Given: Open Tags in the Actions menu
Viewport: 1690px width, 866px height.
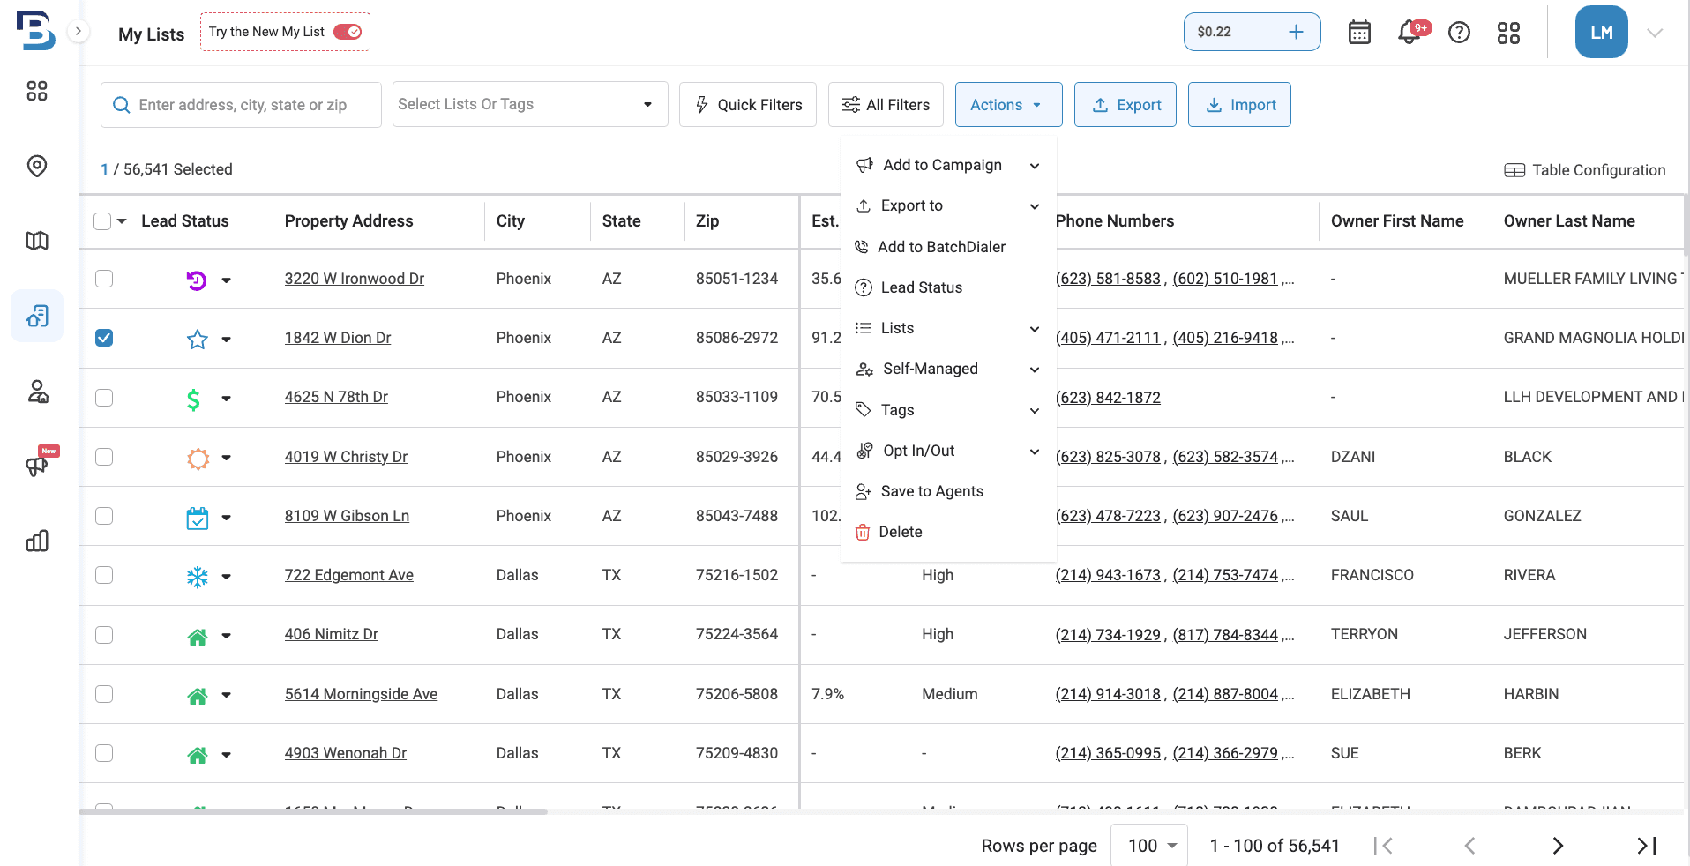Looking at the screenshot, I should point(949,410).
